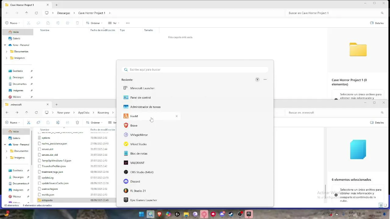This screenshot has height=219, width=390.
Task: Select Música in the upper window sidebar
Action: (x=17, y=97)
